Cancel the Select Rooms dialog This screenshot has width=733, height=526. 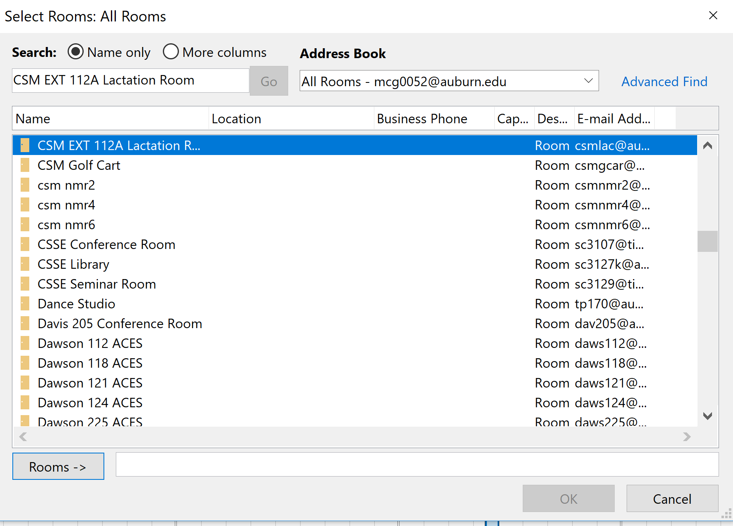[672, 499]
